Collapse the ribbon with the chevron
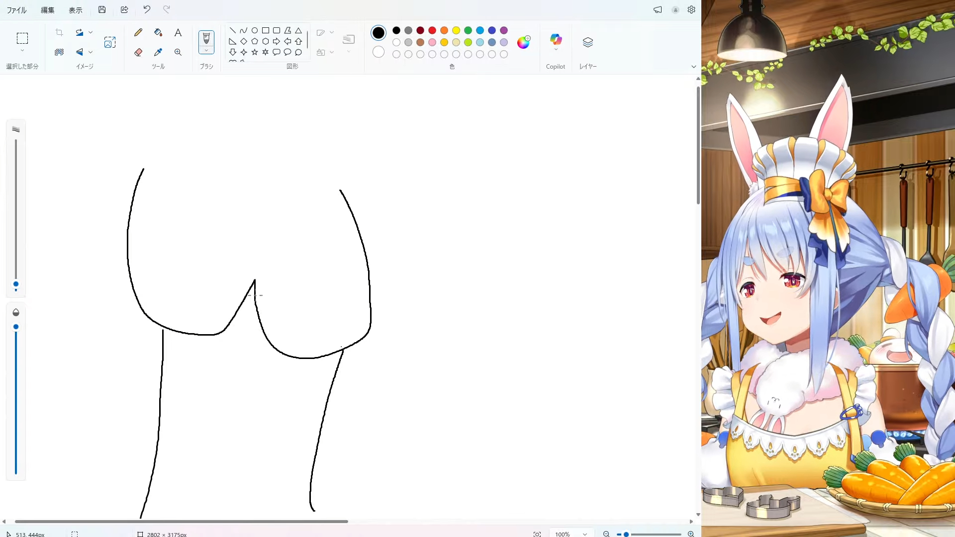Screen dimensions: 955x537 click(x=693, y=67)
